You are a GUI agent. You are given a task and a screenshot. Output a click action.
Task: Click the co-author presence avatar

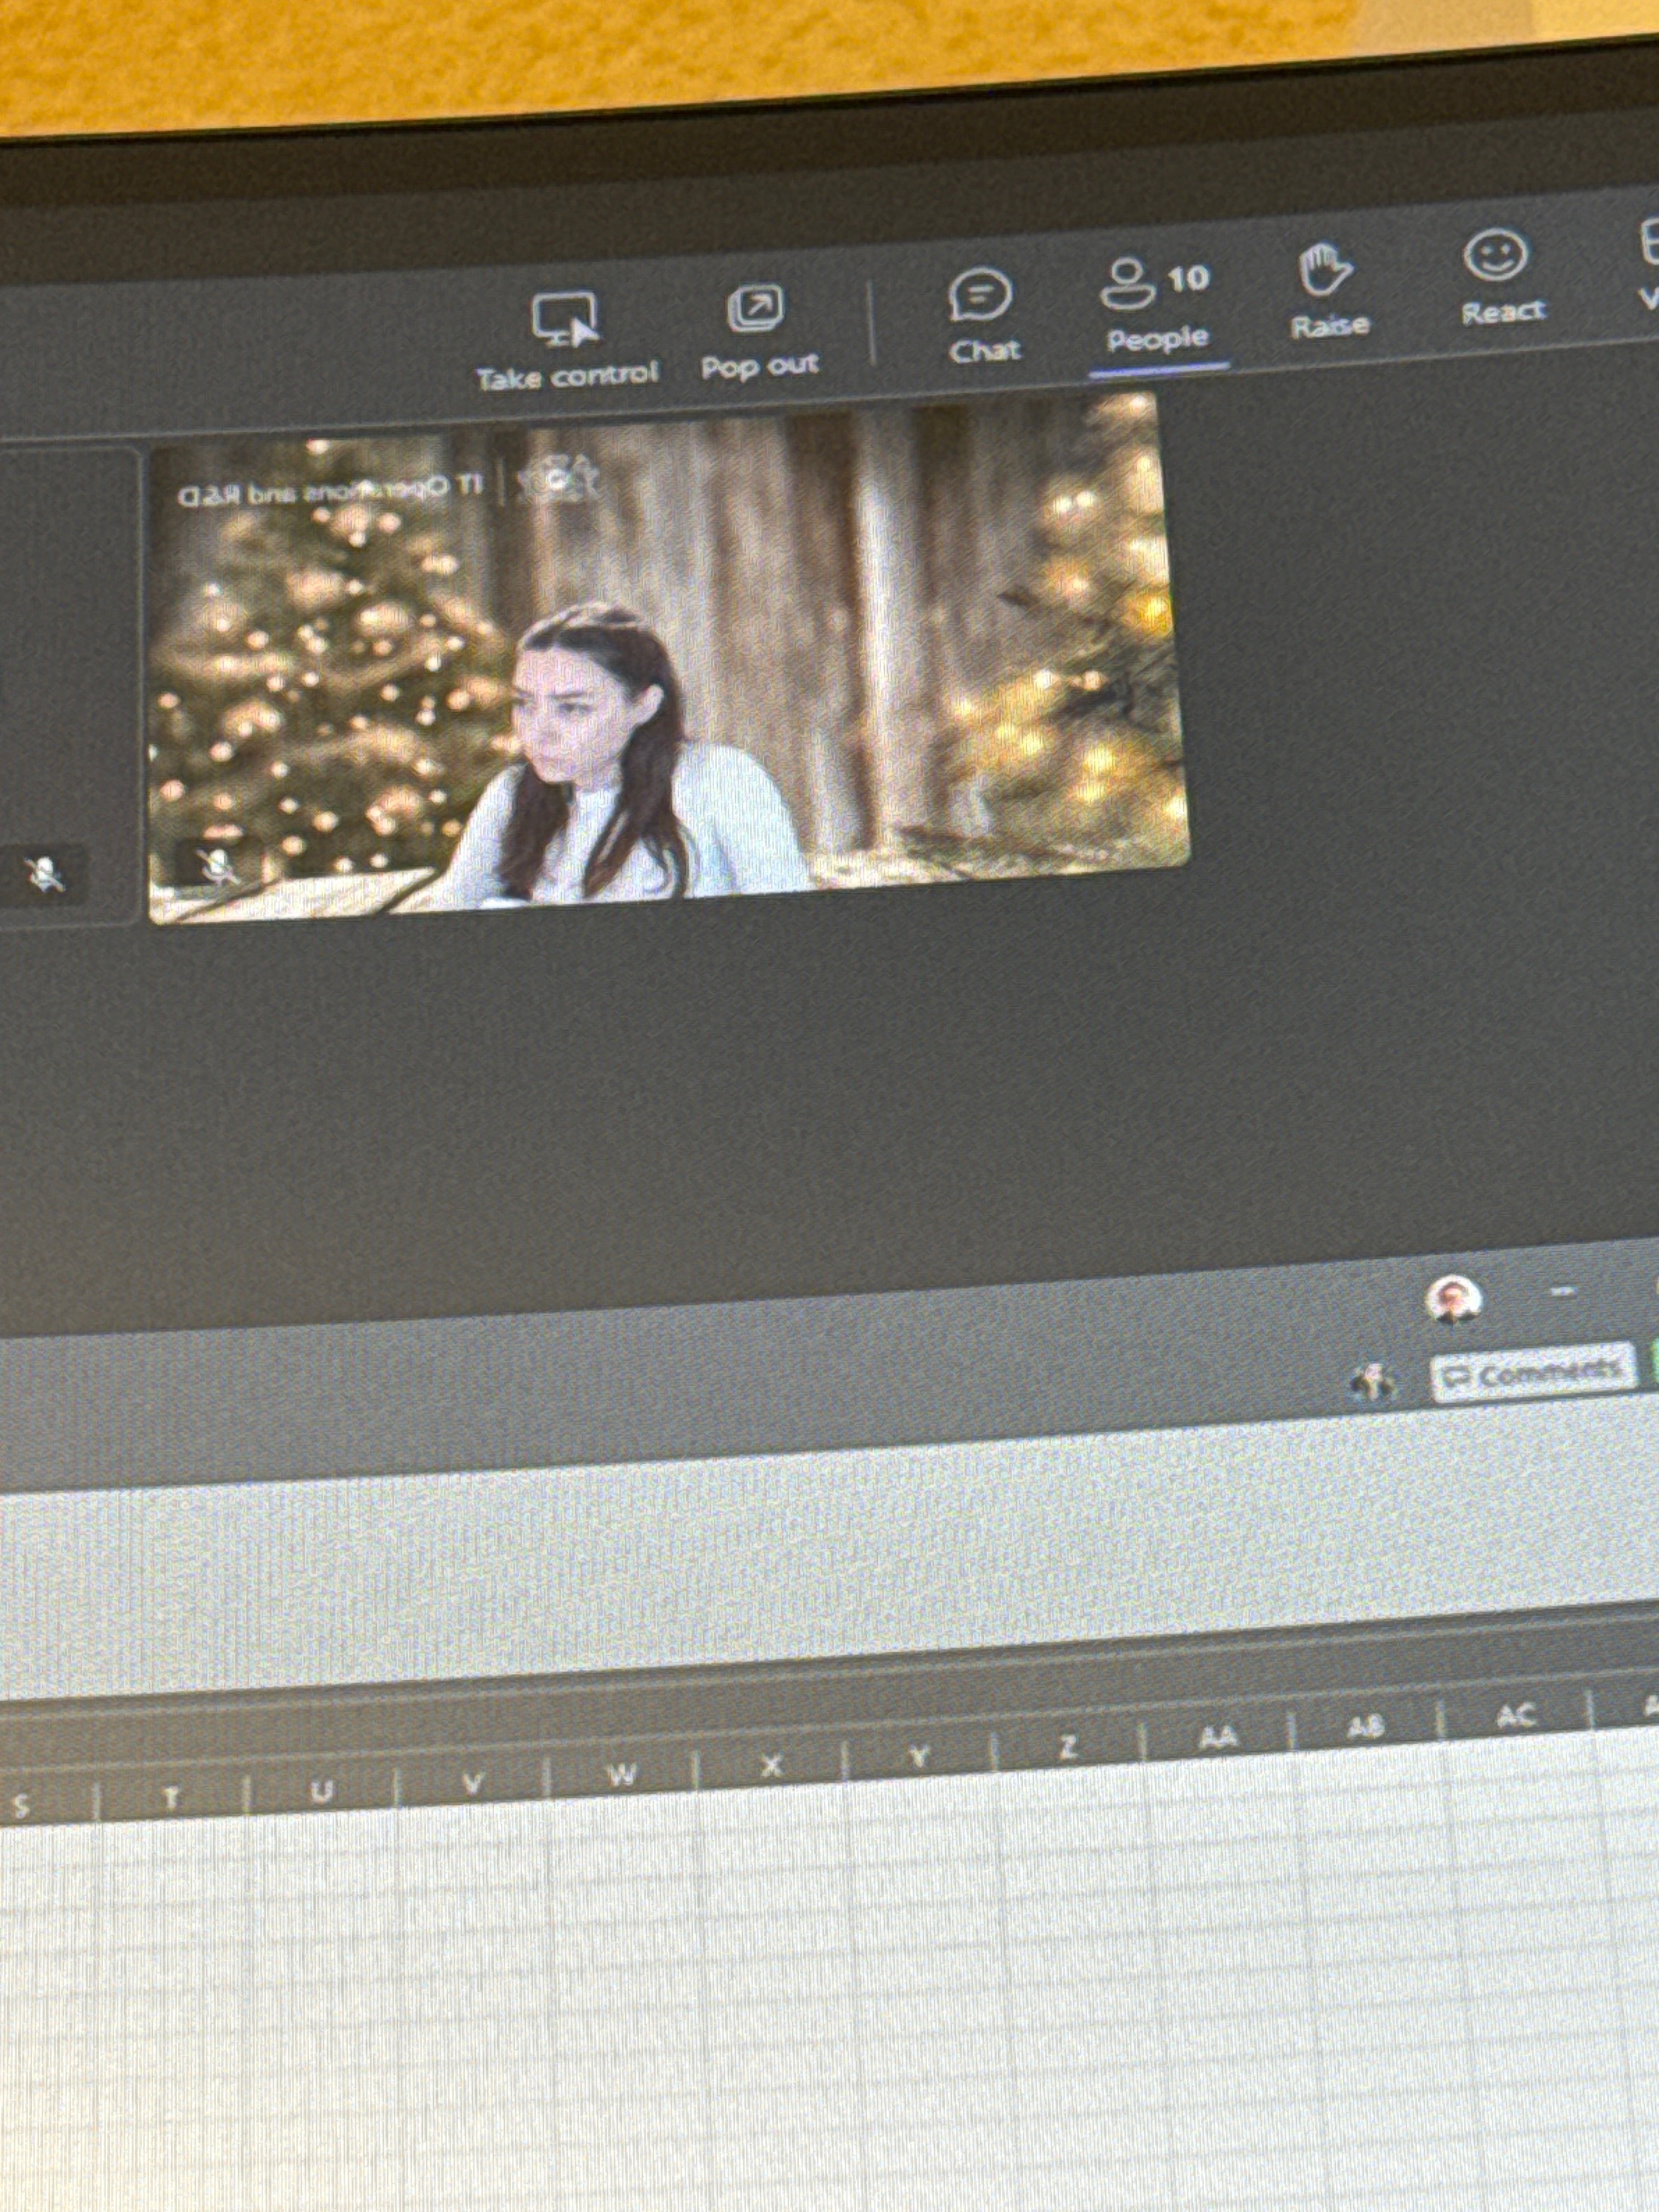[1372, 1382]
